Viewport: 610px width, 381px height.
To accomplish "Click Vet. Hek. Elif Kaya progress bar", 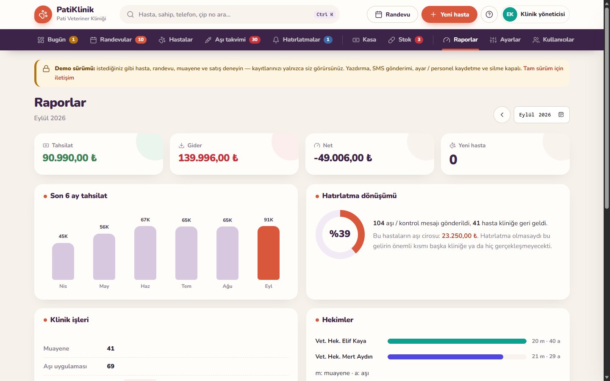I will pos(457,341).
